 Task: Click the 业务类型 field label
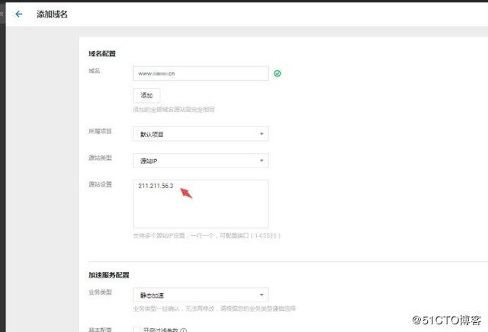[100, 292]
